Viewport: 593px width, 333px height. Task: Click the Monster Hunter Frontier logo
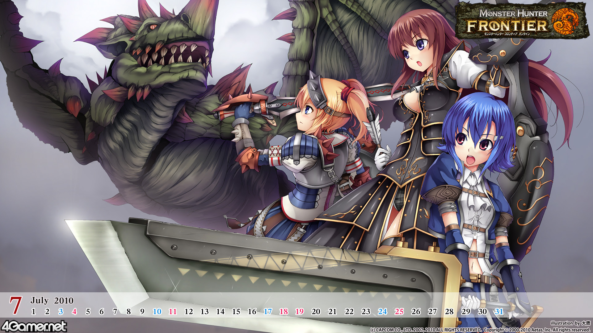[x=522, y=21]
